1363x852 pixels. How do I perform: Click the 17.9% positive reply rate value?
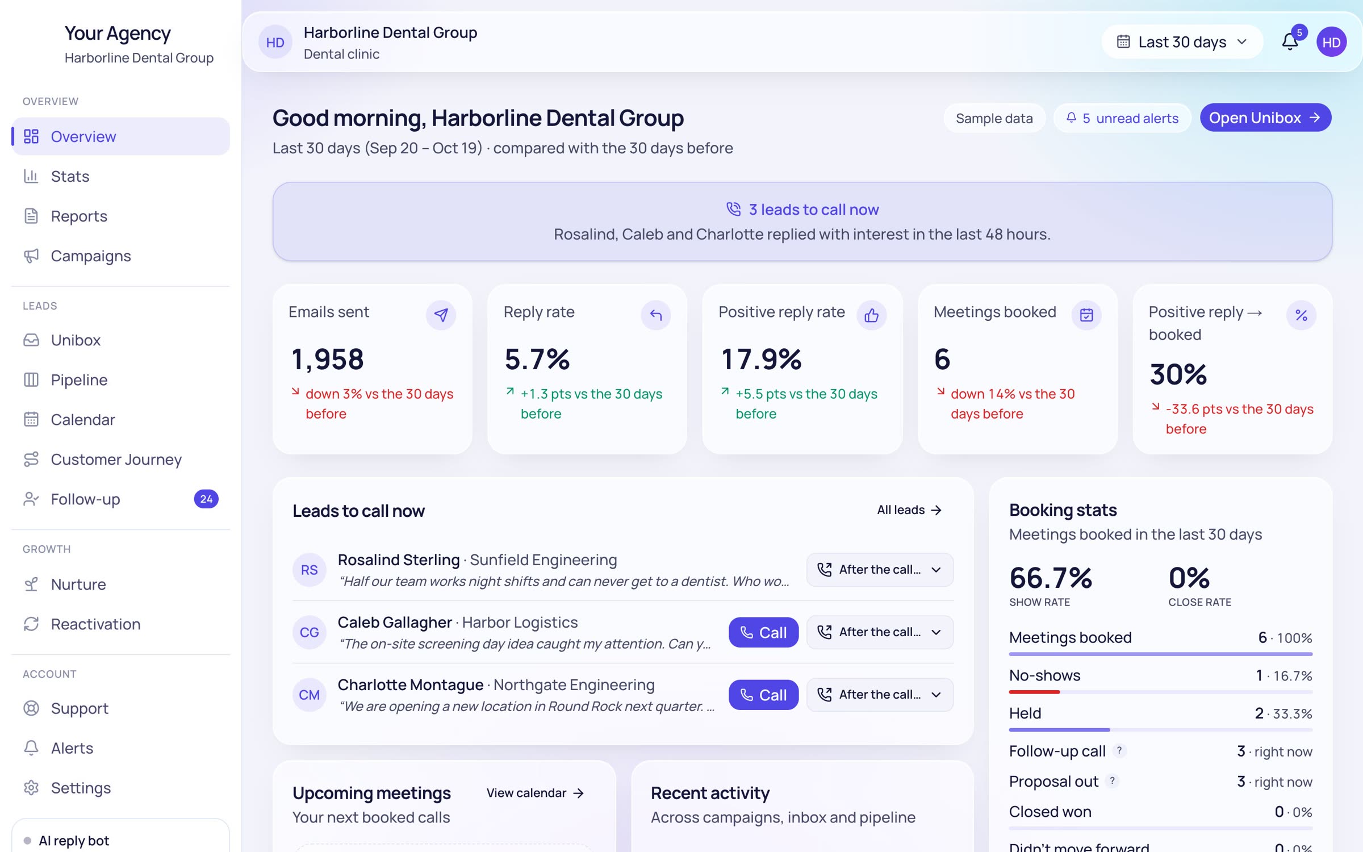pyautogui.click(x=761, y=360)
